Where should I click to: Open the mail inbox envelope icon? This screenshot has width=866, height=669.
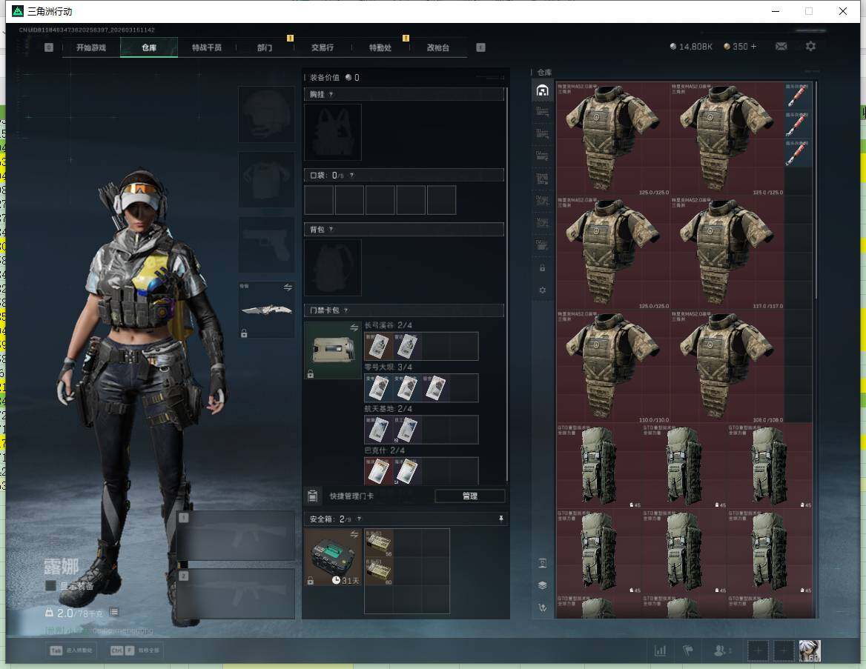781,47
